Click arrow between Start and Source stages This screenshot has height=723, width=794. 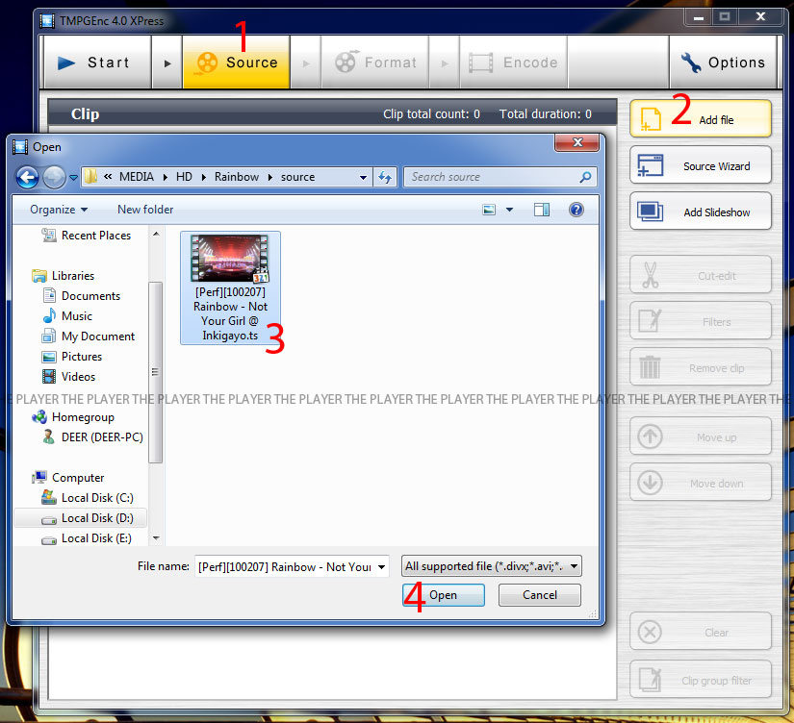(x=167, y=63)
